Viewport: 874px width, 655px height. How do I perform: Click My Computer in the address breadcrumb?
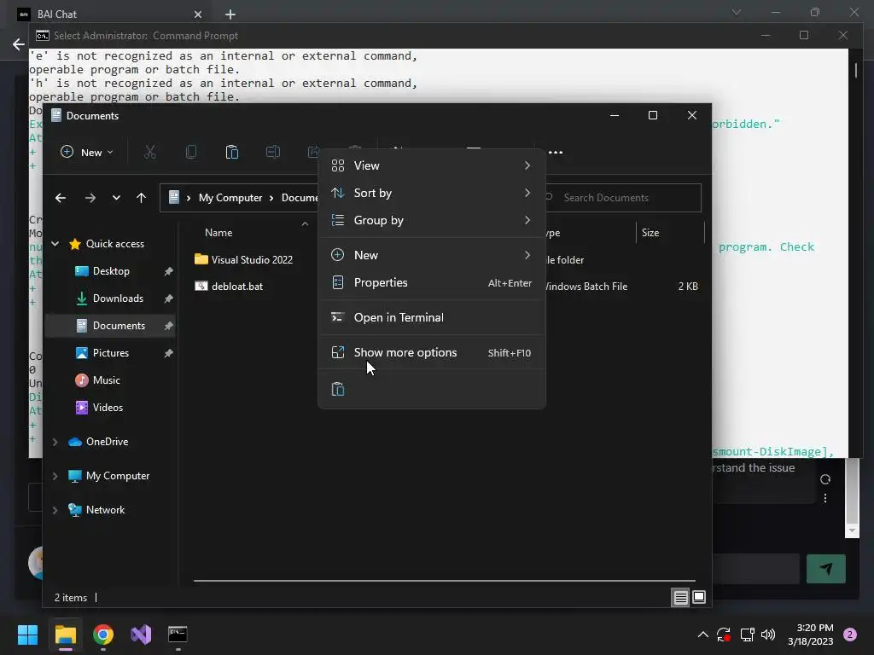[230, 198]
